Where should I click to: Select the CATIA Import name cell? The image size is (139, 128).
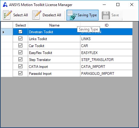(x=54, y=66)
